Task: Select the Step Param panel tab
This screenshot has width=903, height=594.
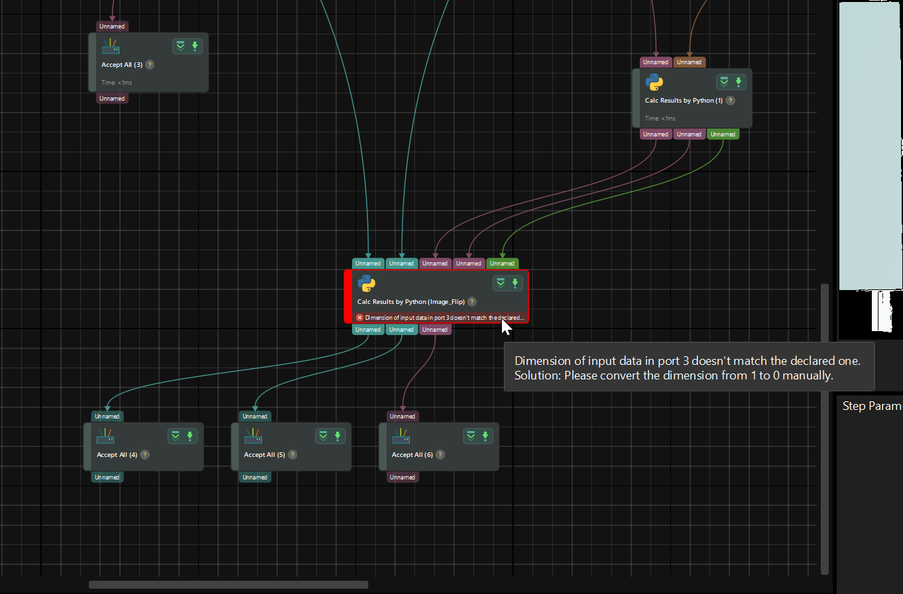Action: click(872, 406)
